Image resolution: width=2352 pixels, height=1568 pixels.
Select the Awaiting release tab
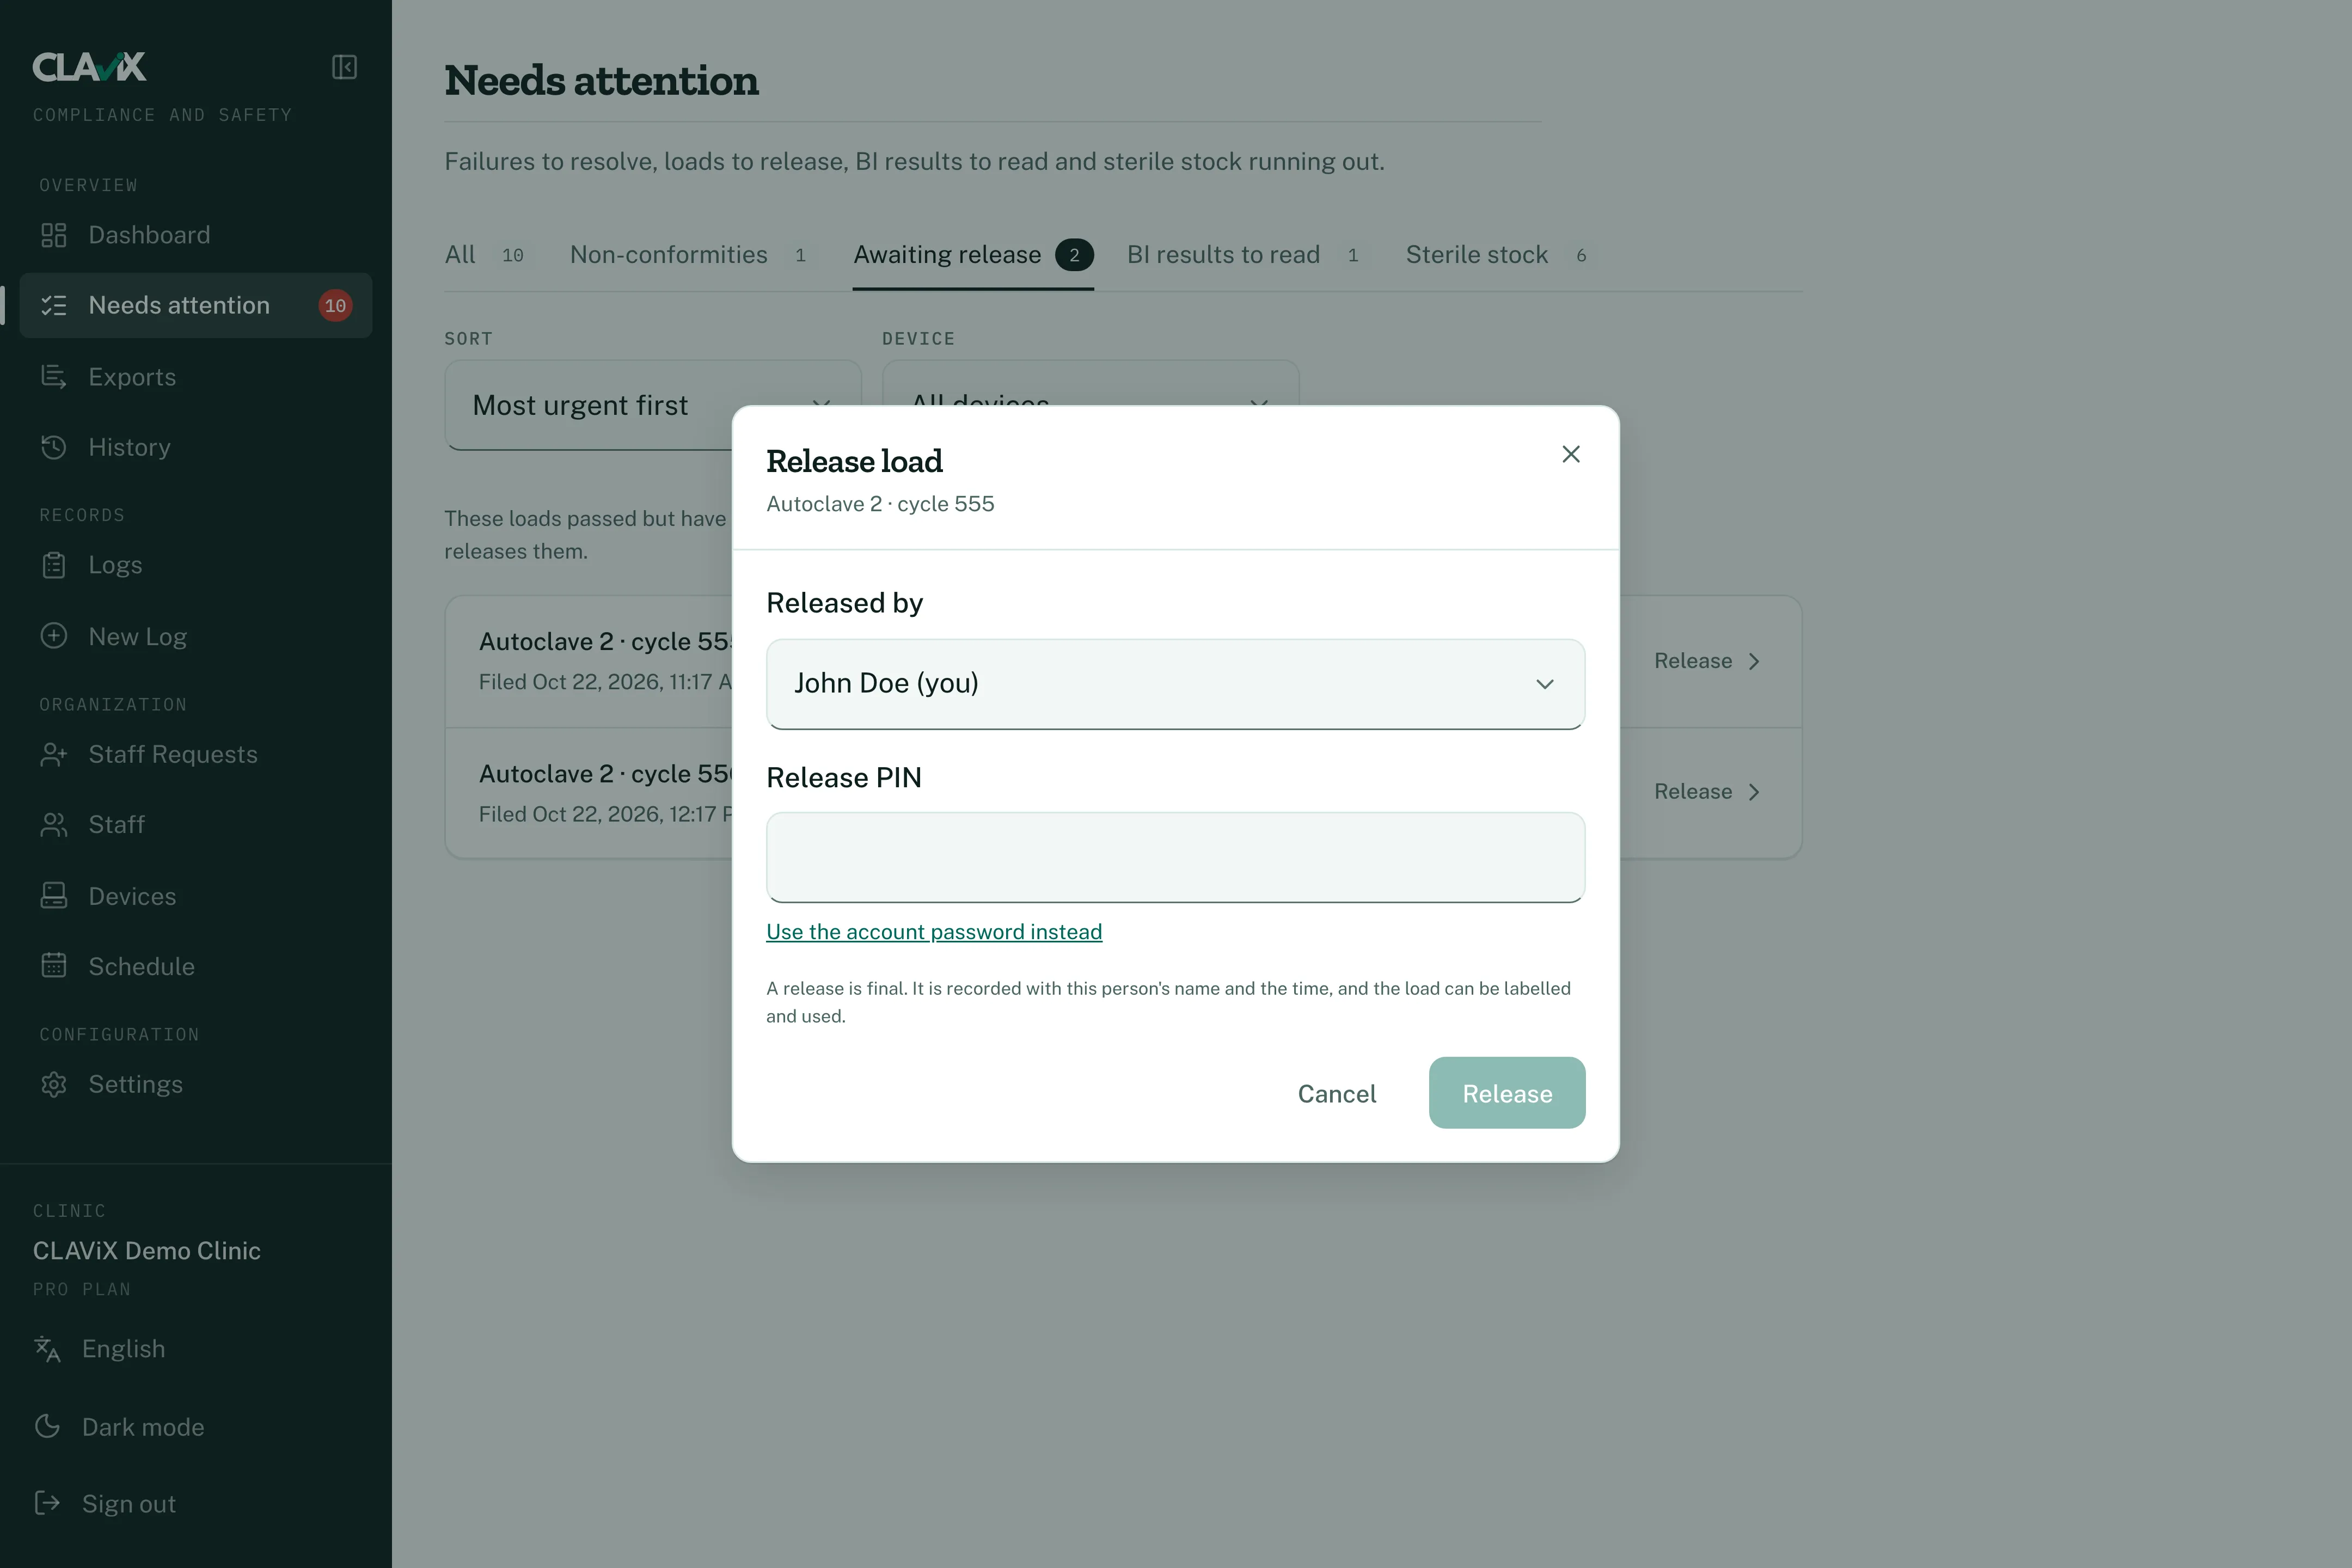973,255
